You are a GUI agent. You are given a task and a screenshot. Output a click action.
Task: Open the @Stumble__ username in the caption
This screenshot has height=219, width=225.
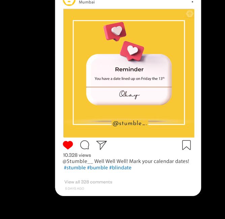[x=78, y=161]
